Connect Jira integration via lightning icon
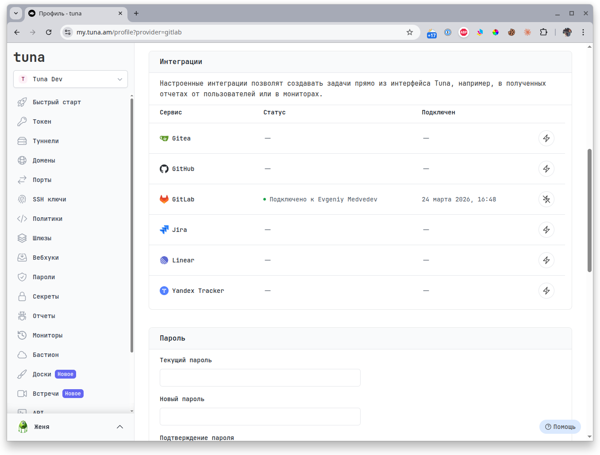600x455 pixels. (546, 230)
